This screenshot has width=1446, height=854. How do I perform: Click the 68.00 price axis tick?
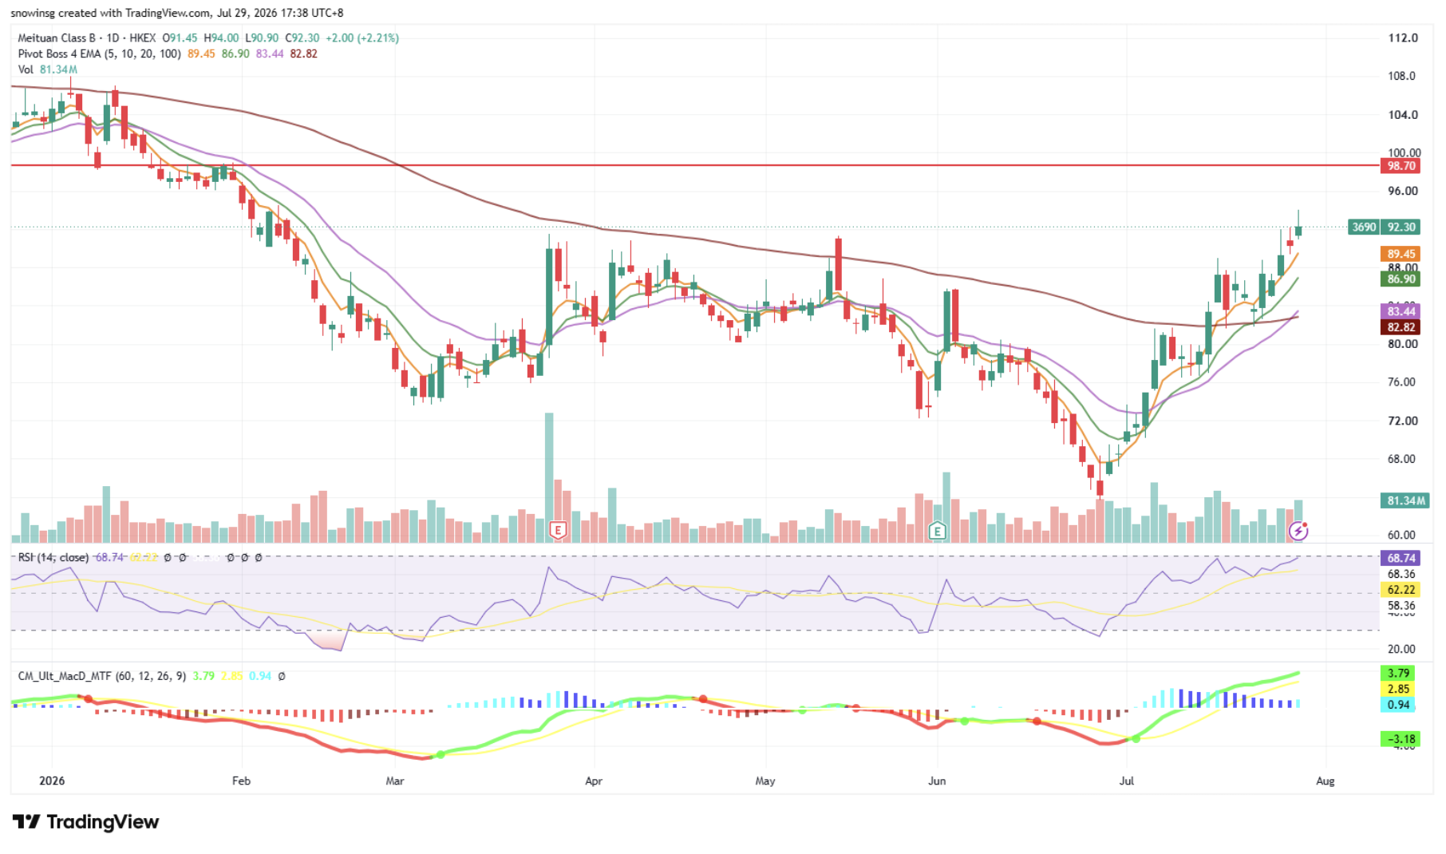click(x=1403, y=459)
